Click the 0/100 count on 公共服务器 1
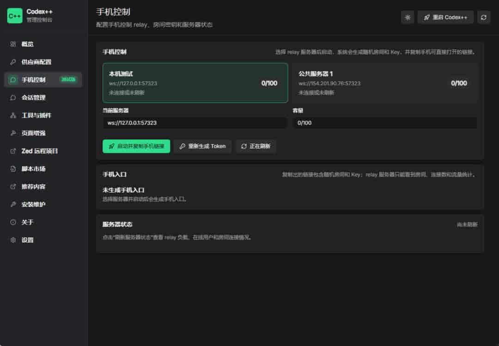499x346 pixels. click(x=459, y=84)
